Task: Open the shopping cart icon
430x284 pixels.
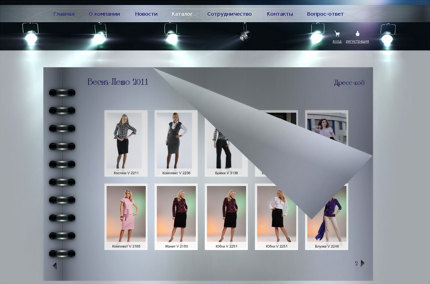Action: 337,34
